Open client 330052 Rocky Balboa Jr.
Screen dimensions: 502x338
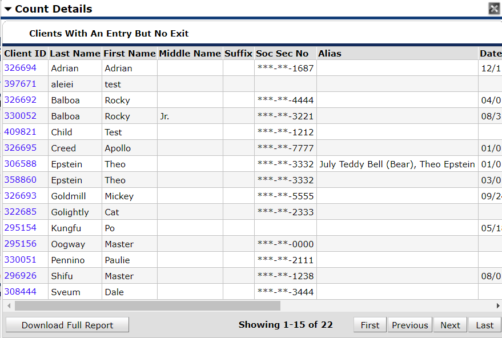pos(20,116)
